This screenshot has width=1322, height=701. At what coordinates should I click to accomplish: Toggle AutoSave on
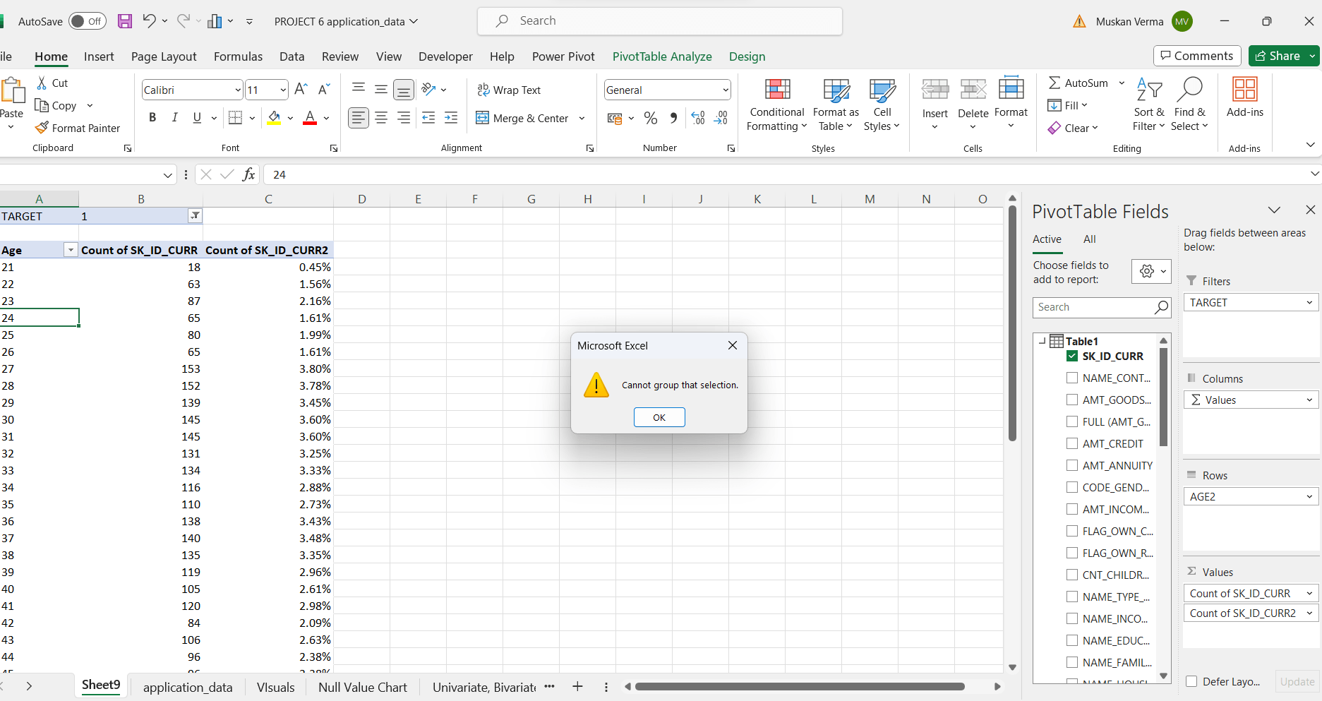(x=87, y=21)
